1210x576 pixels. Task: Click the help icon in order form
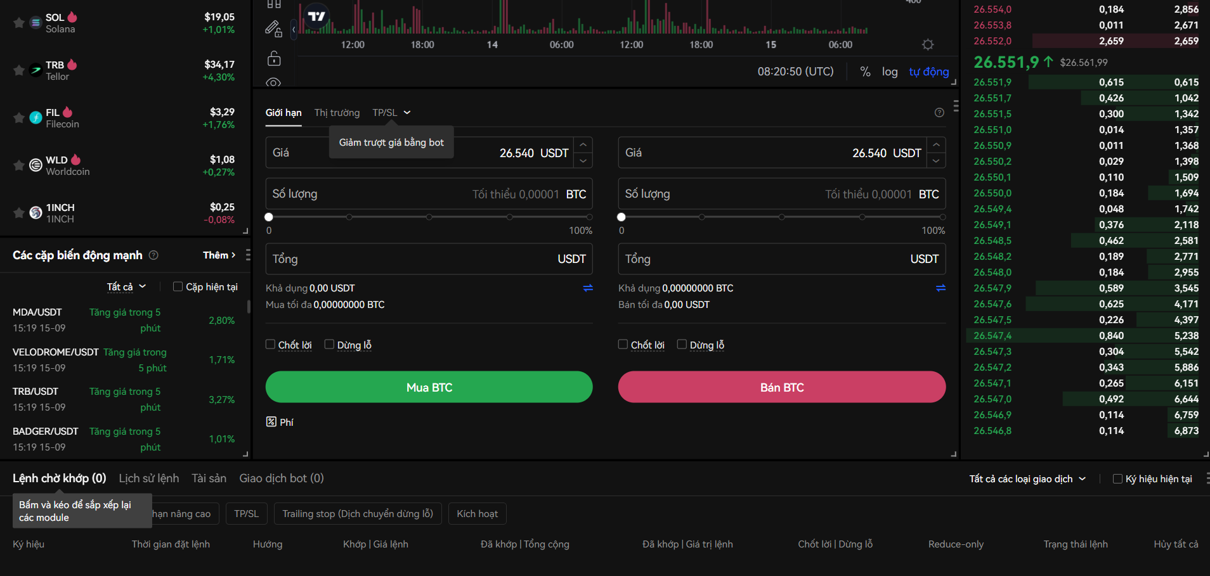[939, 112]
